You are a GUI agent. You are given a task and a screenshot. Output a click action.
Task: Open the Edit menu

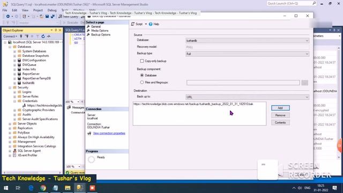tap(14, 10)
